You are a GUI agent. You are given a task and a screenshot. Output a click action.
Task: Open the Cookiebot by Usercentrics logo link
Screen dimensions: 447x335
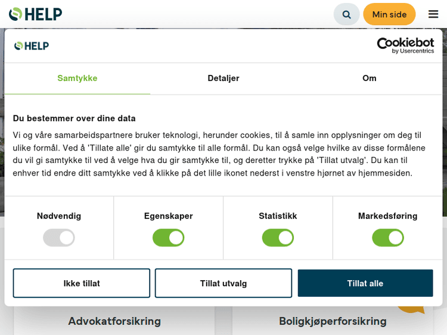click(x=405, y=45)
